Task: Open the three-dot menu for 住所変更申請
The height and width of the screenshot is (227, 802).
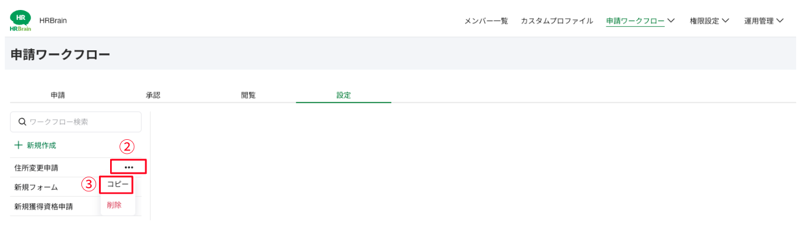Action: coord(129,167)
